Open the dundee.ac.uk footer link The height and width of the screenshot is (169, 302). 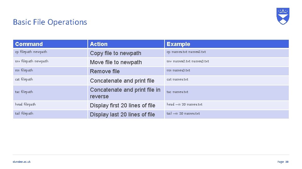click(x=22, y=162)
